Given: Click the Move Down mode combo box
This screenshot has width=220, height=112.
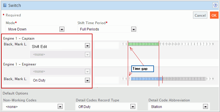Looking at the screenshot, I should pyautogui.click(x=36, y=29).
